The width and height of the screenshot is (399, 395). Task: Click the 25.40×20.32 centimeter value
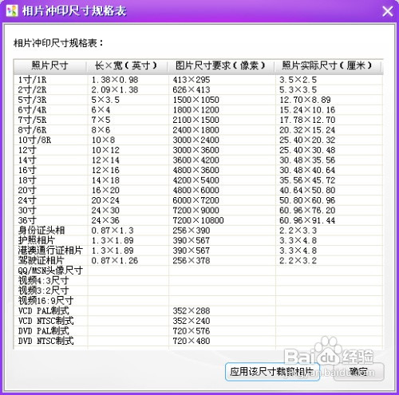tap(307, 140)
